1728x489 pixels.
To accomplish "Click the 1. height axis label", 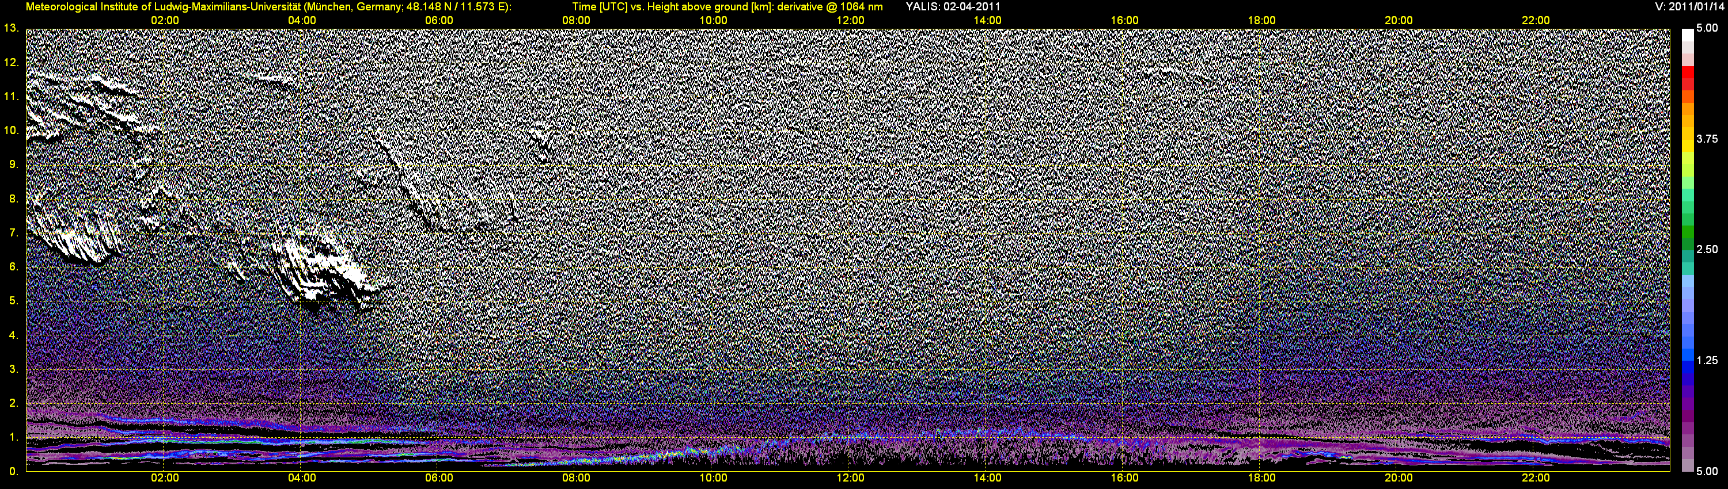I will [14, 437].
